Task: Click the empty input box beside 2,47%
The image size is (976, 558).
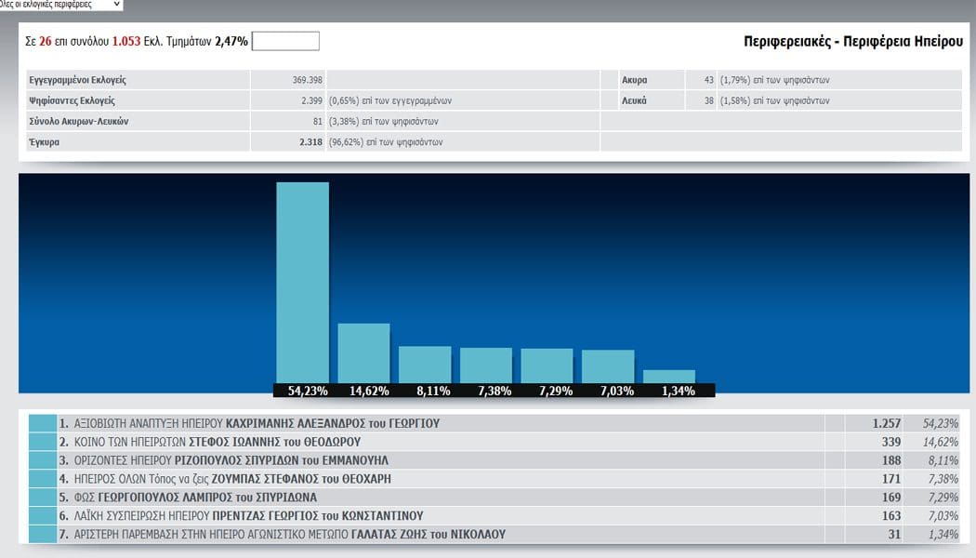Action: pos(285,41)
